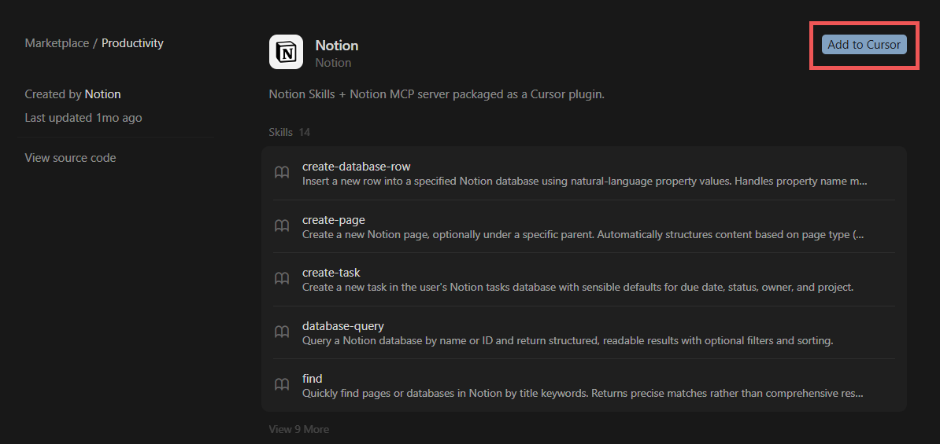The width and height of the screenshot is (940, 444).
Task: Click the book icon next to database-query
Action: 282,332
